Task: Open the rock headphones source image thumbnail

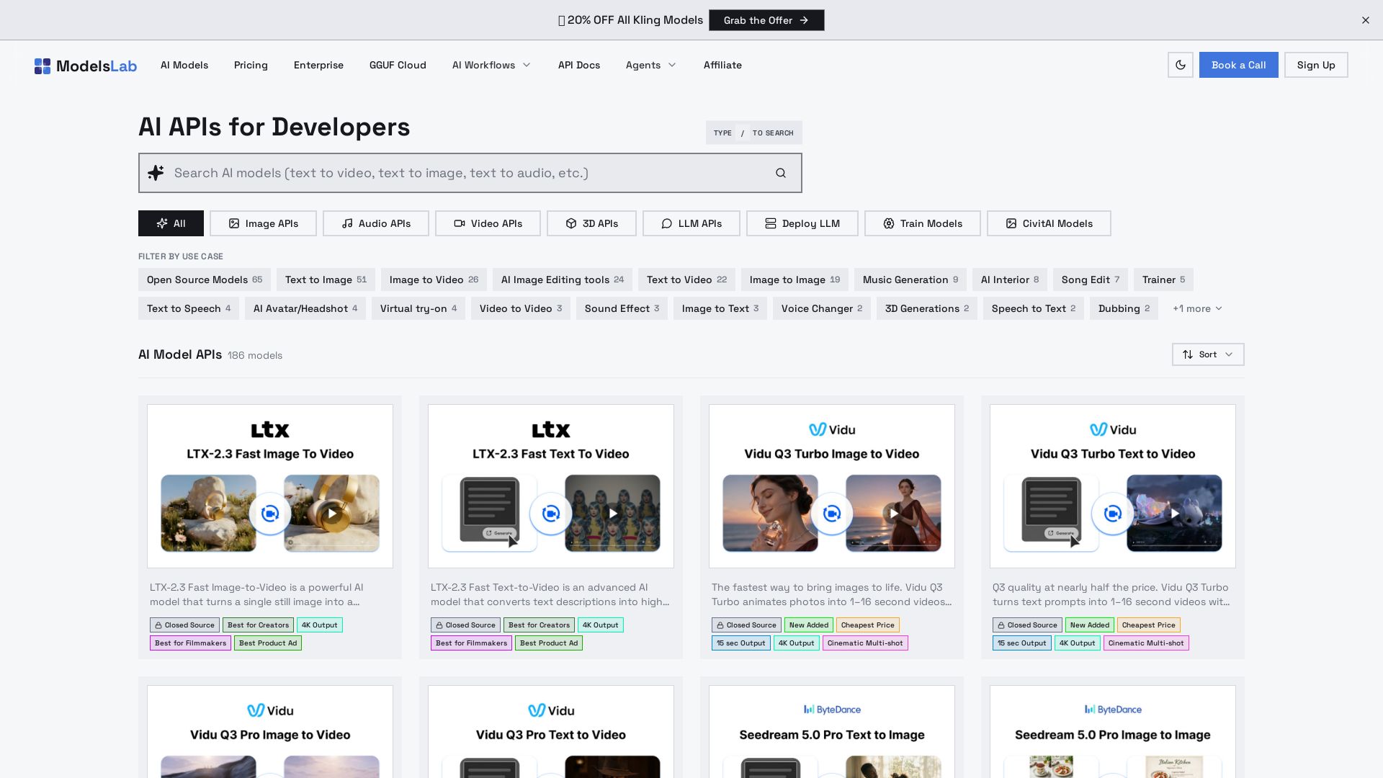Action: coord(208,514)
